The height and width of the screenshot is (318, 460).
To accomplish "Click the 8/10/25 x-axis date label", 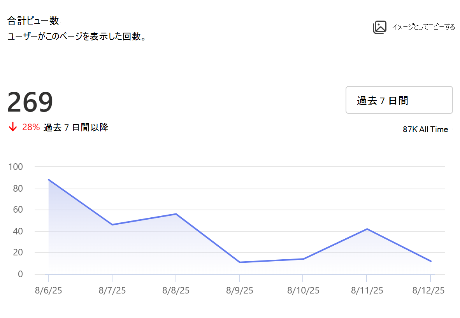I will (303, 290).
